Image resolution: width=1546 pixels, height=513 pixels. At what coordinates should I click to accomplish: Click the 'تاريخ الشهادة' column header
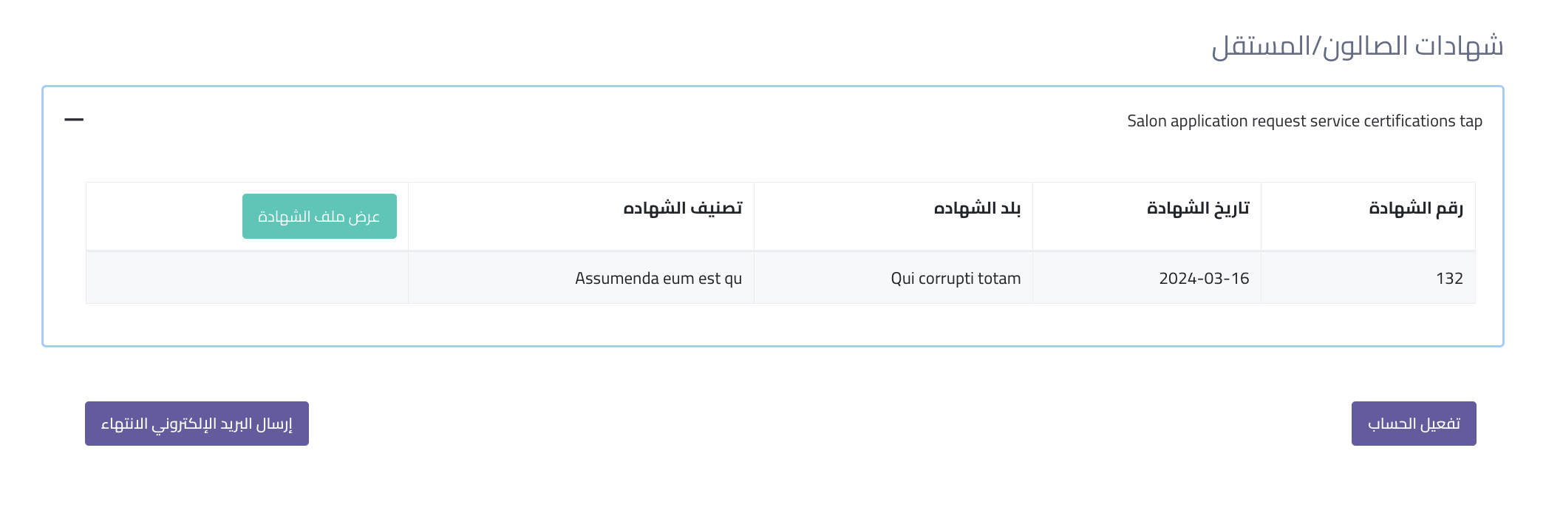pos(1198,208)
